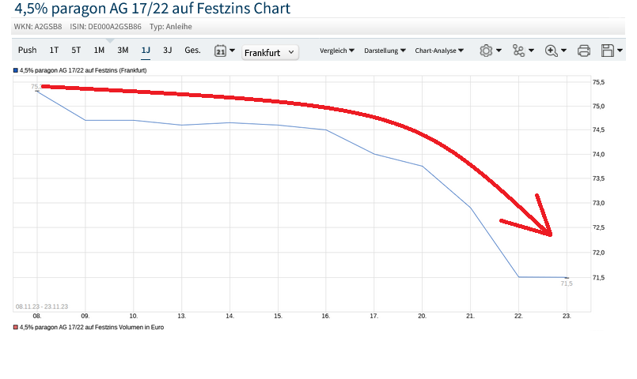Click the data point at the 21. gridline
The image size is (637, 379).
(x=471, y=208)
